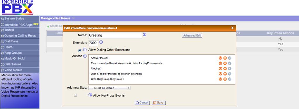Open Incredible PBX Apps menu item
Screen dimensions: 299x109
coord(20,25)
